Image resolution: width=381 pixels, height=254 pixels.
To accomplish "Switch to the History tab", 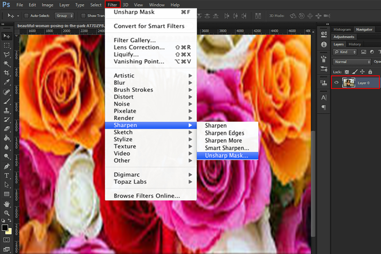I will (x=355, y=44).
